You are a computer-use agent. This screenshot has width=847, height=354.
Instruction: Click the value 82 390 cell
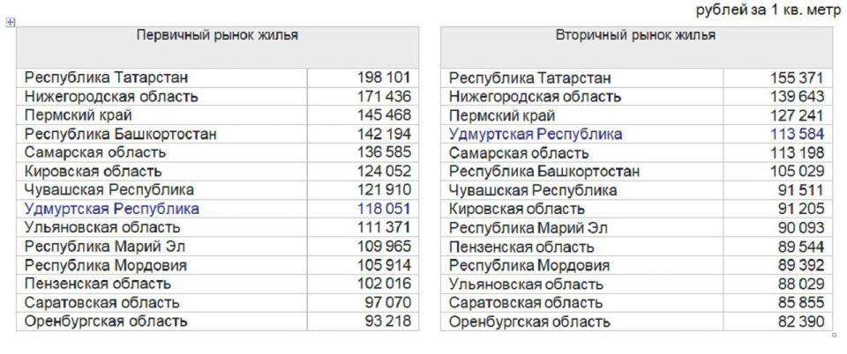point(800,321)
